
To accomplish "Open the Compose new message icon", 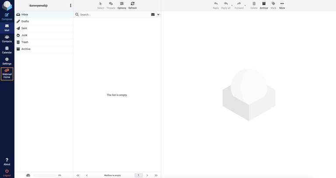I will click(7, 17).
